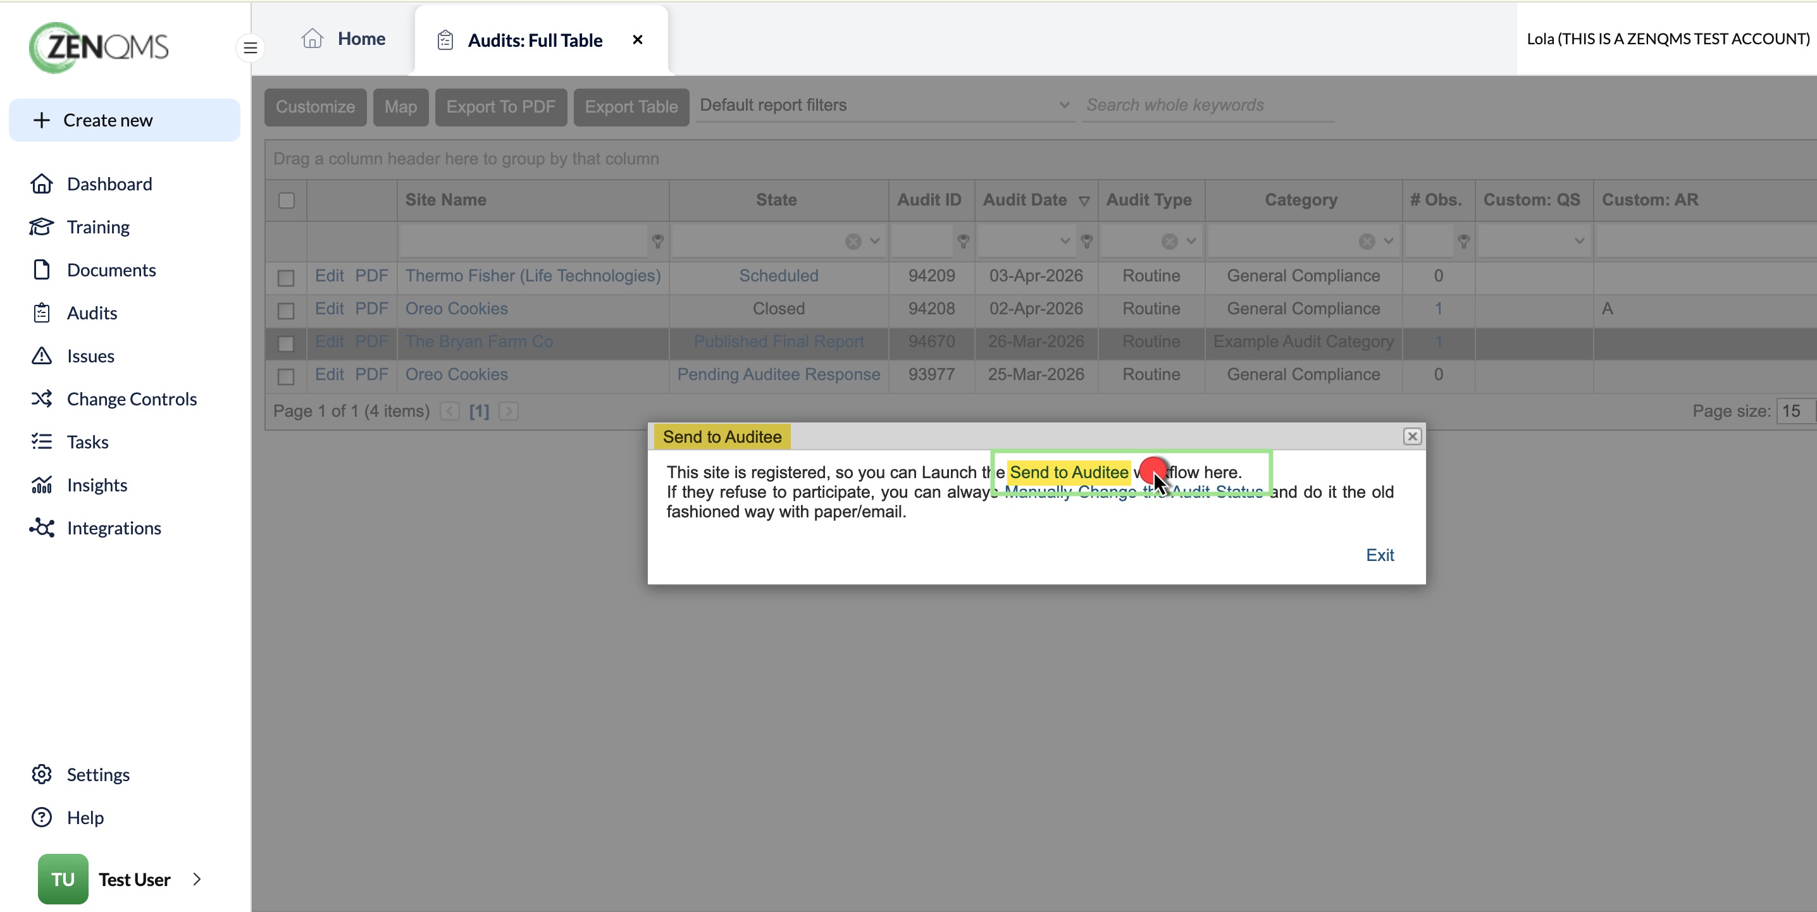Toggle the select-all header checkbox
Image resolution: width=1817 pixels, height=912 pixels.
[x=287, y=200]
